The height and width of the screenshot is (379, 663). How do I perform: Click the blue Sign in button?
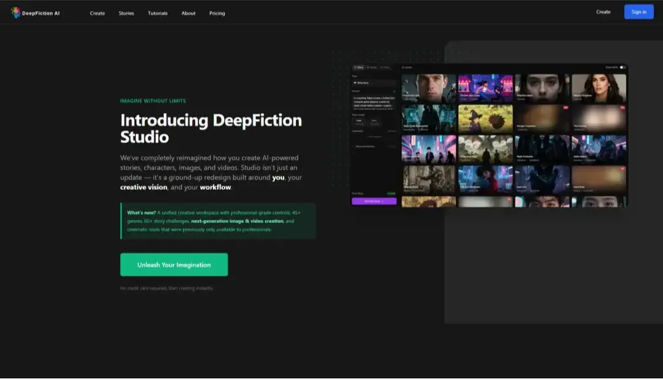click(638, 12)
